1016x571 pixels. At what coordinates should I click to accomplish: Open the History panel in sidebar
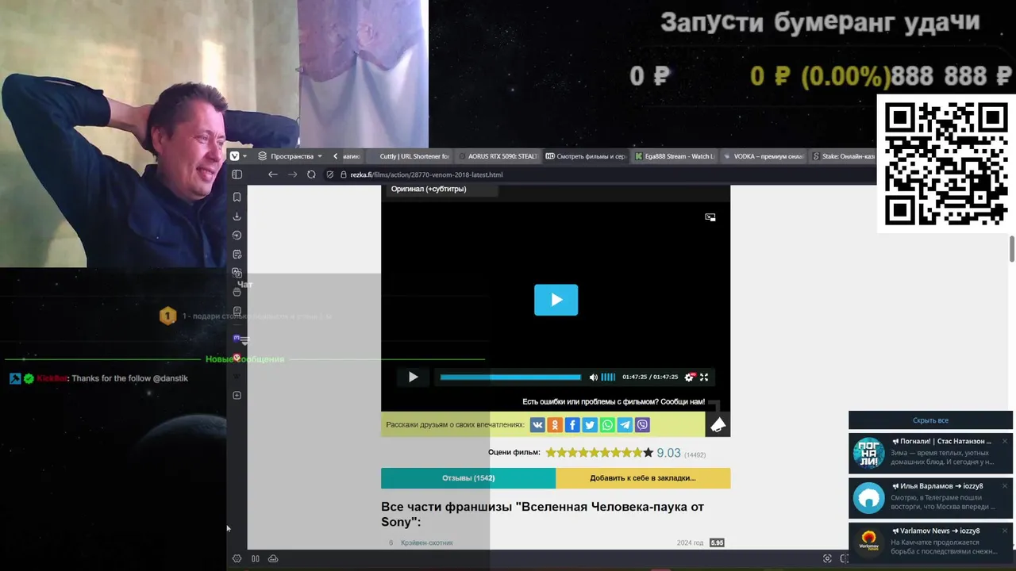pyautogui.click(x=237, y=235)
